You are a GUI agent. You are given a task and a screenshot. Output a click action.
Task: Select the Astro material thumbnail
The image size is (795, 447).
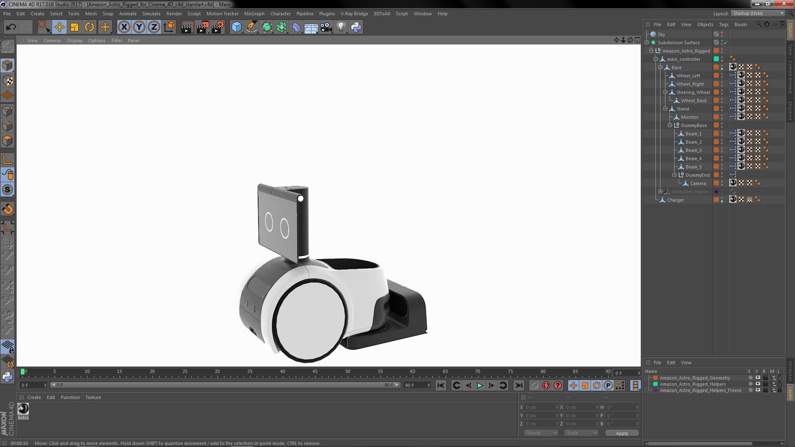coord(23,409)
